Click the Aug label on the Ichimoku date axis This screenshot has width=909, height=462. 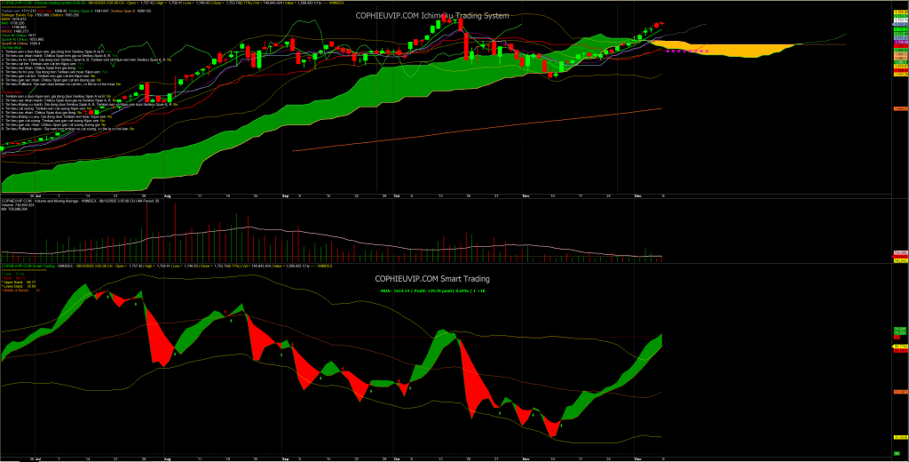tap(167, 194)
